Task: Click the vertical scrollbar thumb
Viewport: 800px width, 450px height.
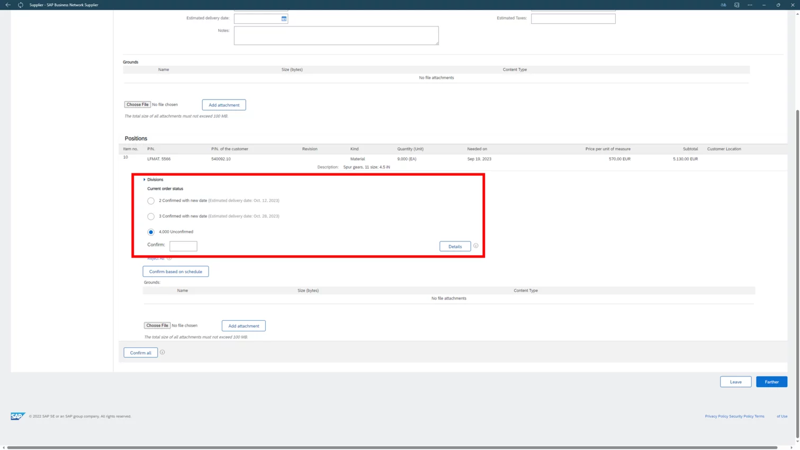Action: [797, 273]
